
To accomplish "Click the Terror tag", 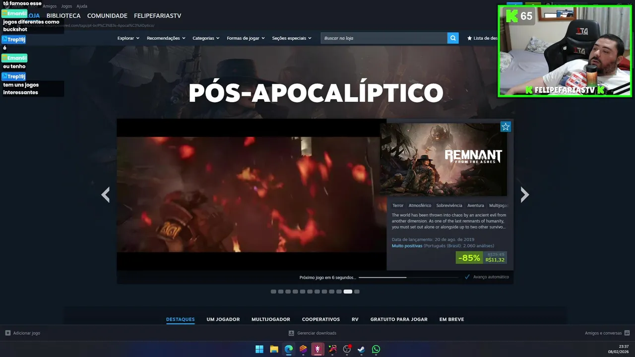I will (398, 205).
